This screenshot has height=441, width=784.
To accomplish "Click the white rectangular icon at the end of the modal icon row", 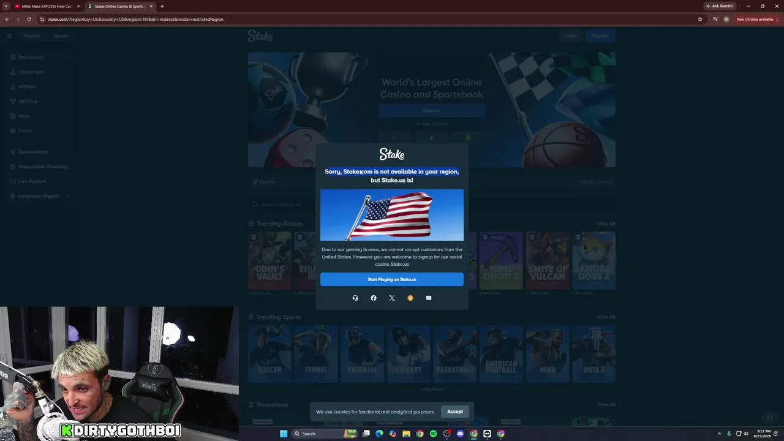I will pos(429,298).
